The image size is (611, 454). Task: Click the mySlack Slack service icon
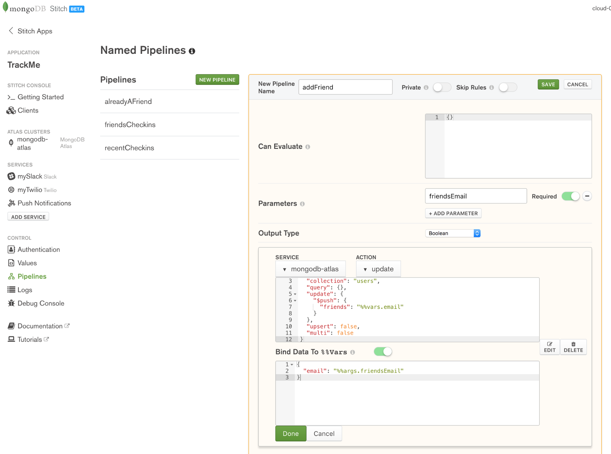click(x=11, y=176)
